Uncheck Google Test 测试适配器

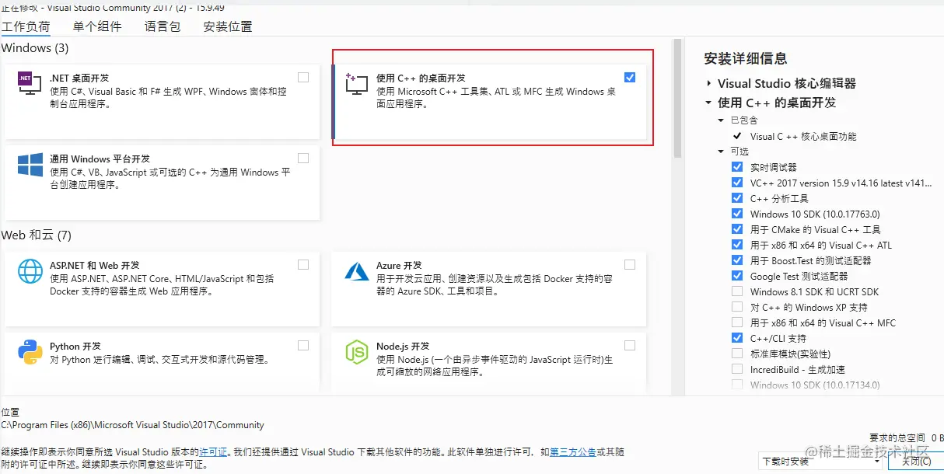pos(737,276)
